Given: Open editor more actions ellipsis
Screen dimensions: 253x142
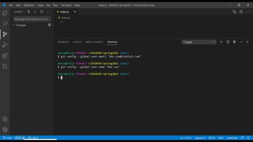Looking at the screenshot, I should tap(247, 12).
